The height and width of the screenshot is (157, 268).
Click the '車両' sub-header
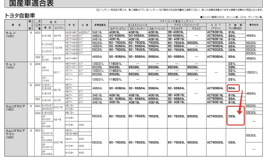pyautogui.click(x=47, y=28)
